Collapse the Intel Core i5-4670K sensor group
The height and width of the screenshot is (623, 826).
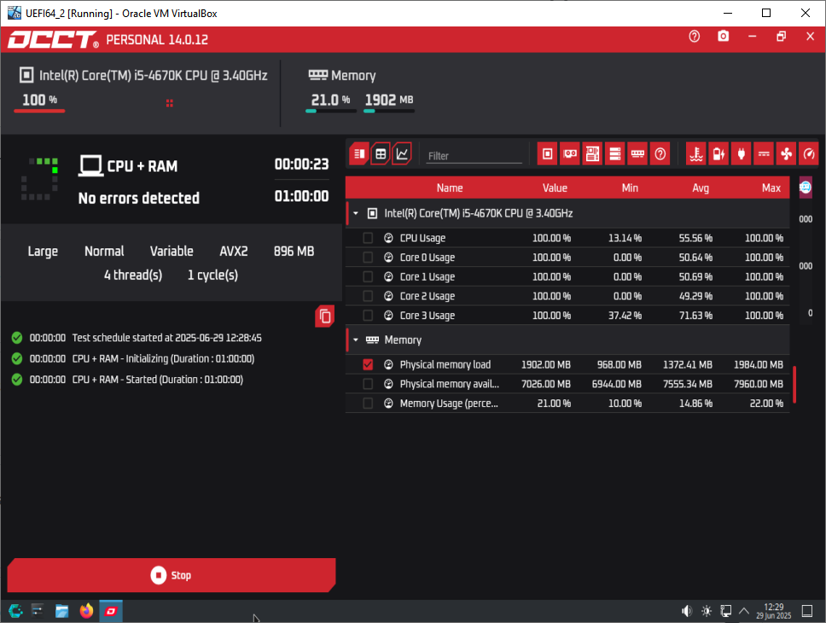(x=356, y=213)
